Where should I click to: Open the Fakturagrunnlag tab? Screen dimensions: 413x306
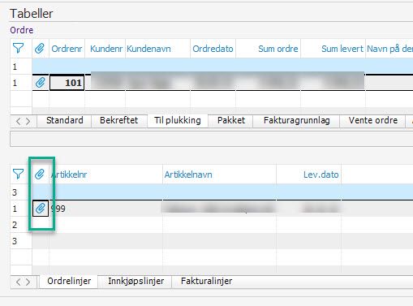[x=297, y=120]
